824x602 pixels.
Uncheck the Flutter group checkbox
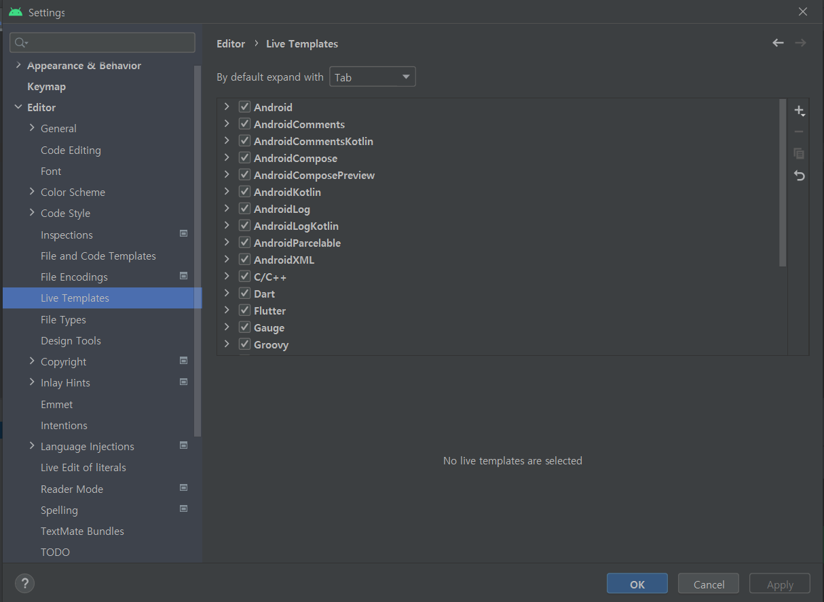tap(245, 310)
